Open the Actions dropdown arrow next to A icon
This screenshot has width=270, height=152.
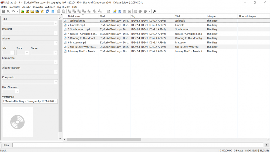click(x=104, y=11)
